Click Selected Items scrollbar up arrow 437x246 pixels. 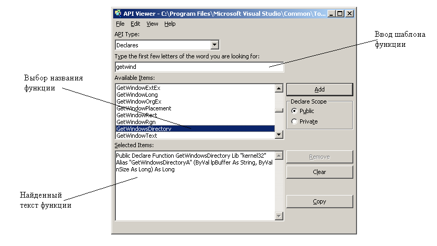[279, 156]
